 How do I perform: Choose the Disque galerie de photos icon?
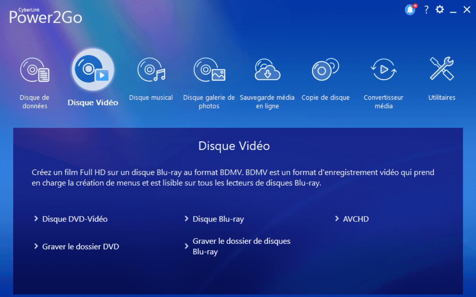tap(209, 70)
